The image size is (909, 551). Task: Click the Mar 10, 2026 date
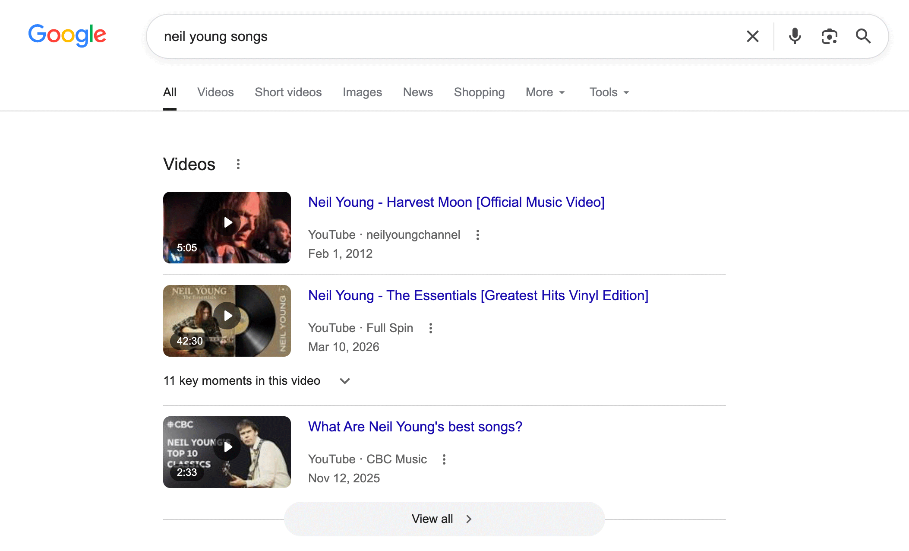(344, 347)
